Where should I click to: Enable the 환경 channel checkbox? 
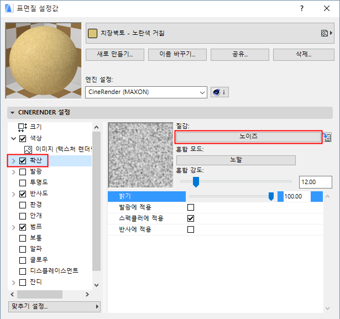click(23, 205)
